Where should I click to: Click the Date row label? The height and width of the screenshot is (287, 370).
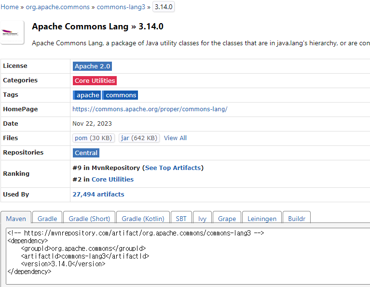[11, 123]
